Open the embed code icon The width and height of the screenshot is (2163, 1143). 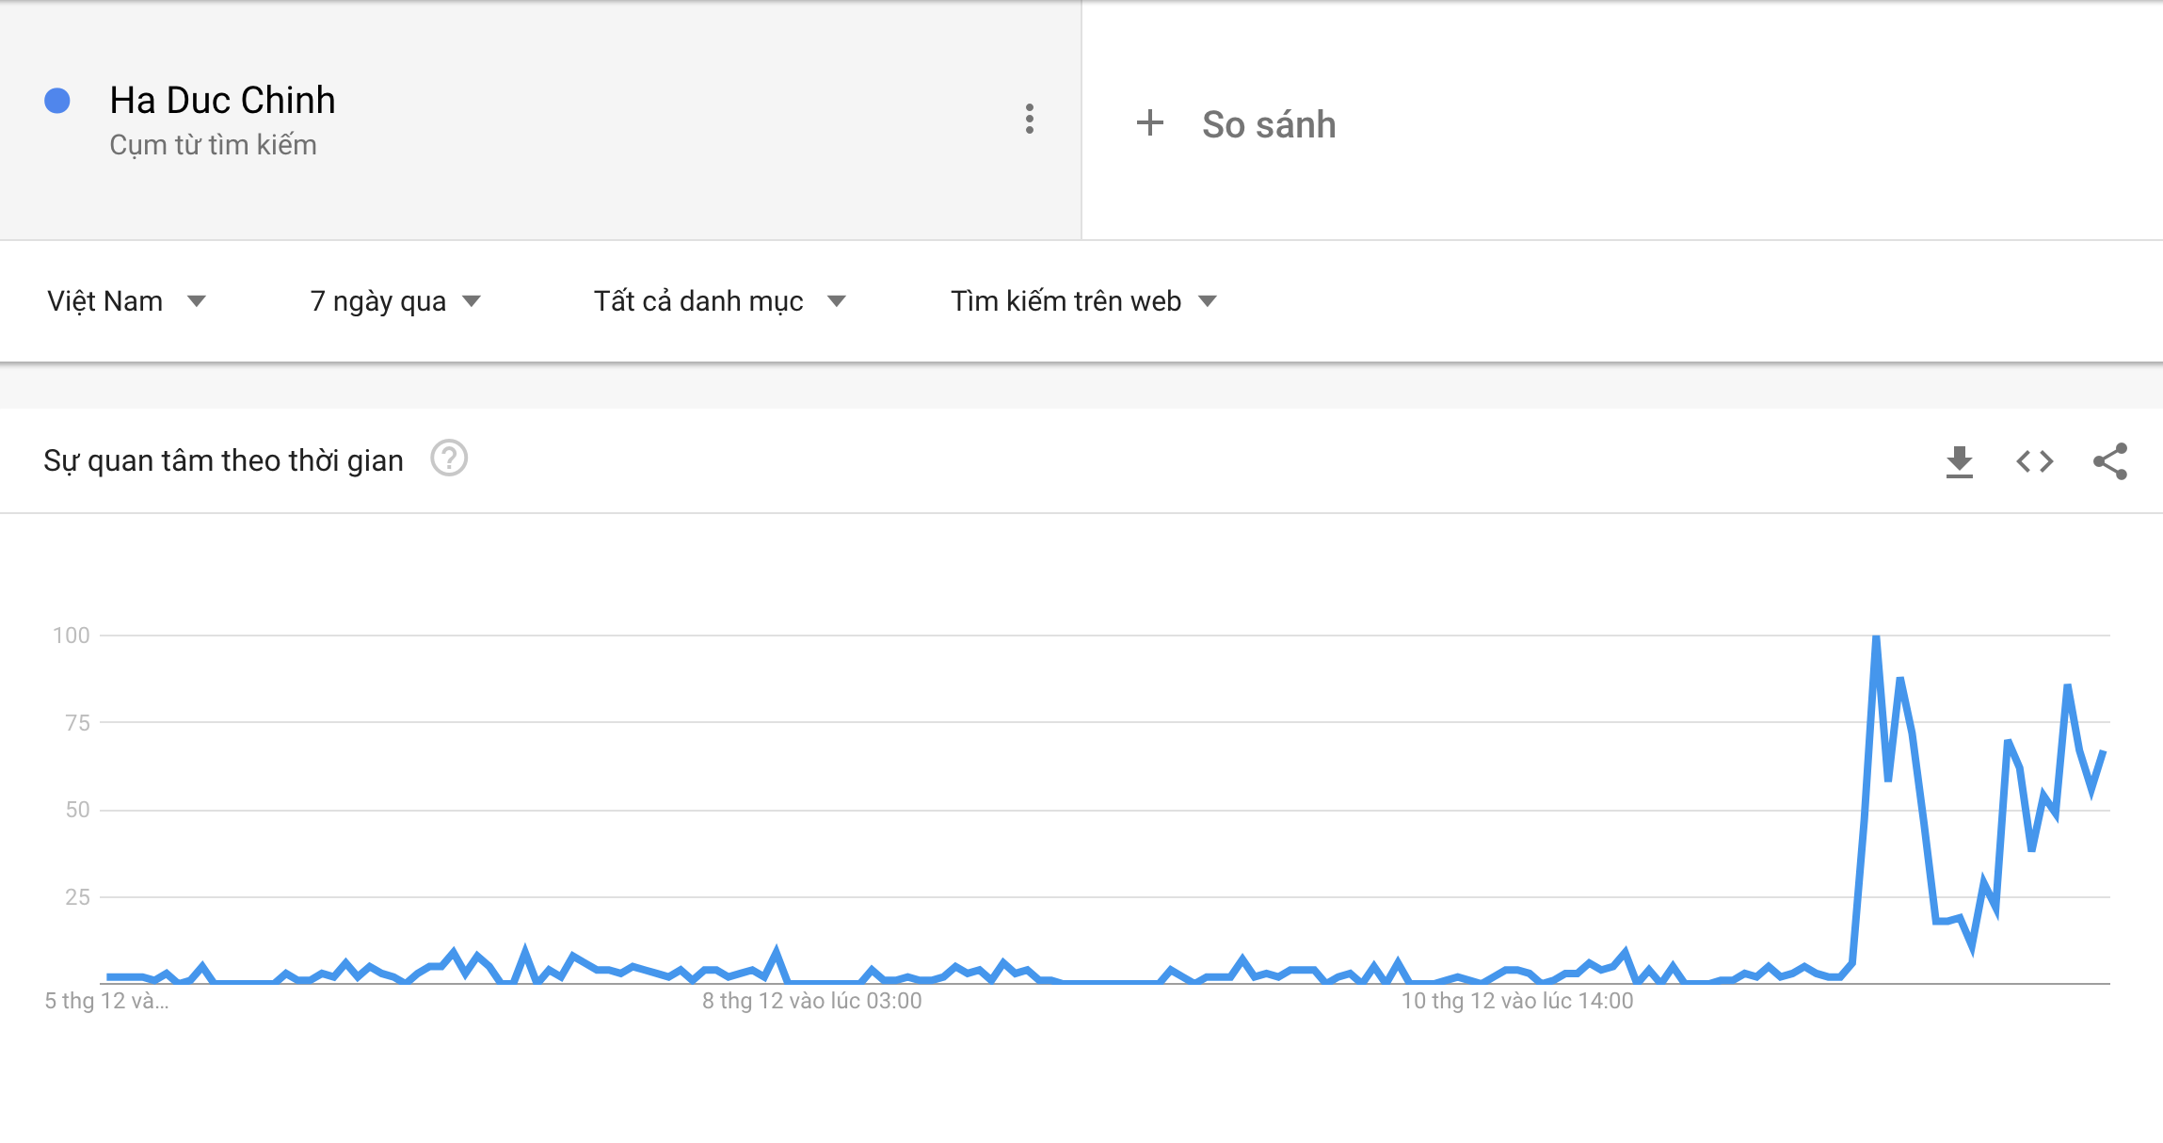click(2034, 461)
